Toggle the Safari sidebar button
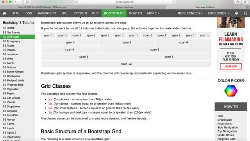The width and height of the screenshot is (250, 141). 27,2
